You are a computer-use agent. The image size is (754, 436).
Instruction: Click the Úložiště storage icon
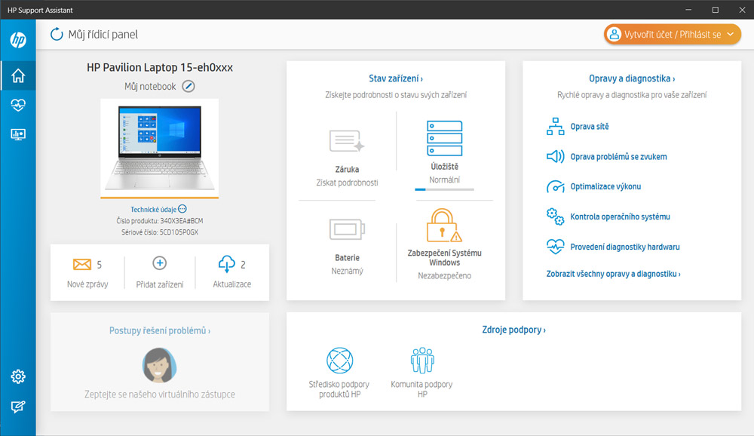click(x=445, y=138)
